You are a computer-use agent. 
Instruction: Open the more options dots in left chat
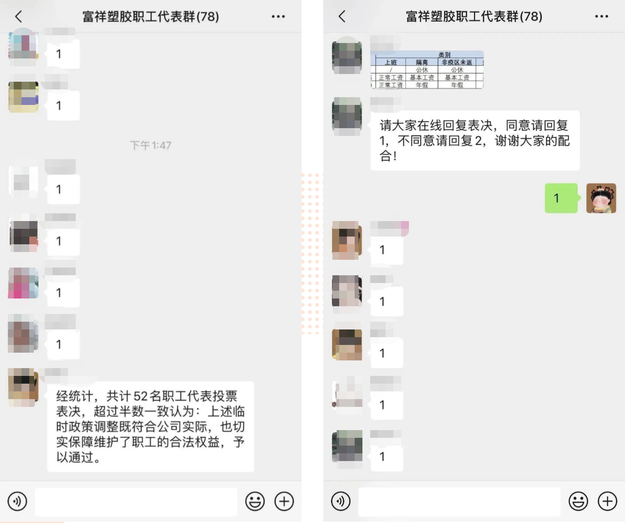278,16
